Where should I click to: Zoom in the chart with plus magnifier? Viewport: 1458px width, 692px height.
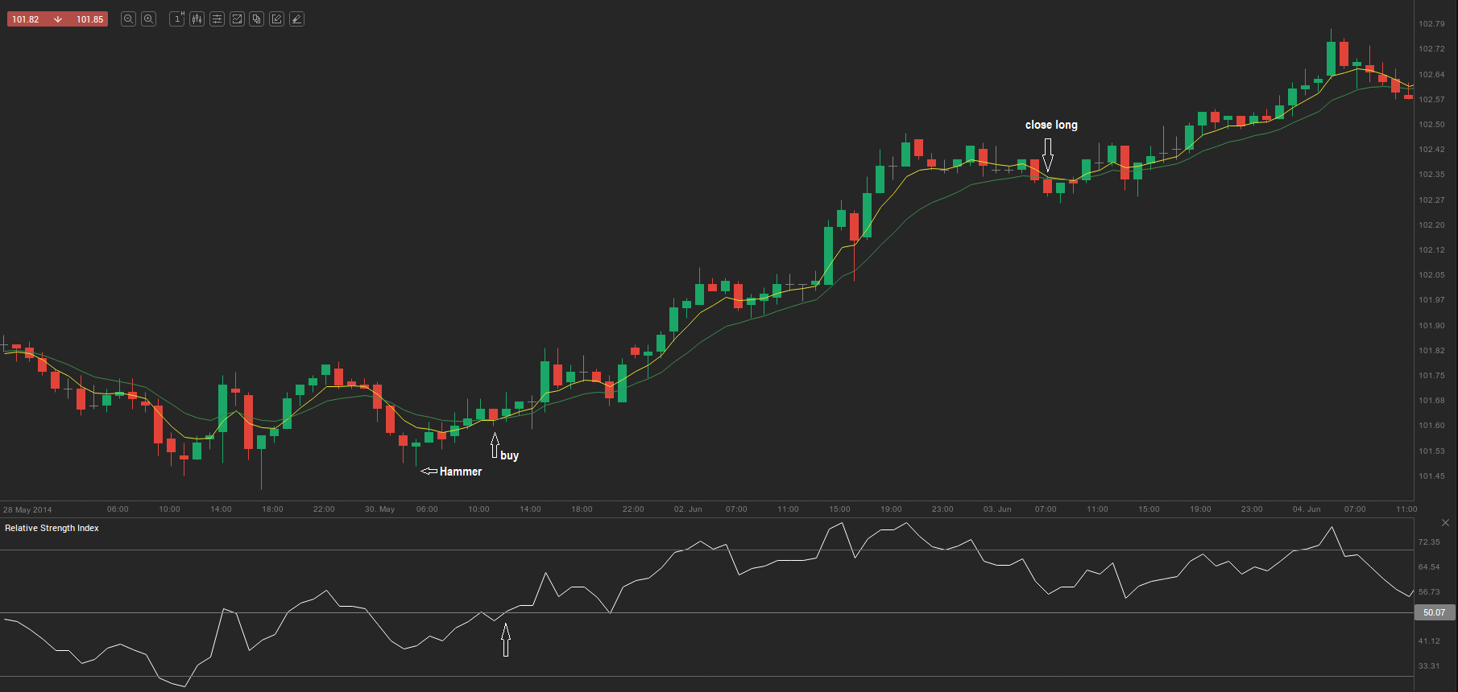point(148,19)
